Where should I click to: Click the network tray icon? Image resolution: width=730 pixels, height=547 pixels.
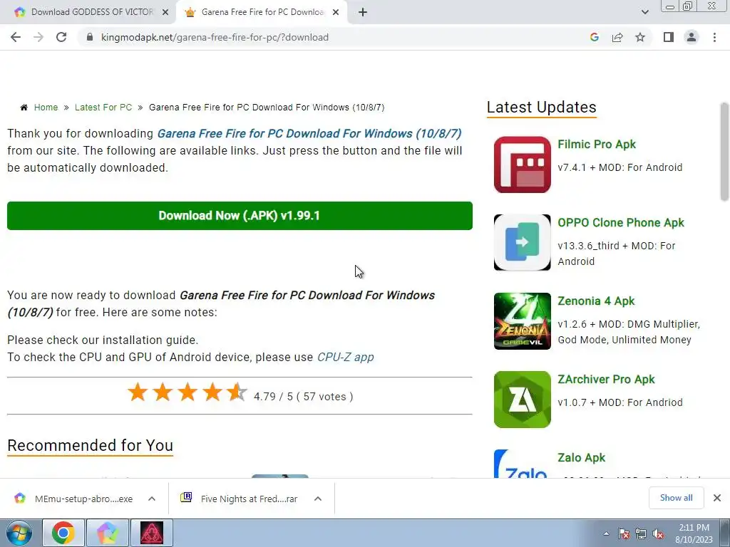pos(641,533)
